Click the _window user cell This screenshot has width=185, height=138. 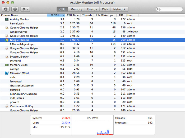click(132, 32)
